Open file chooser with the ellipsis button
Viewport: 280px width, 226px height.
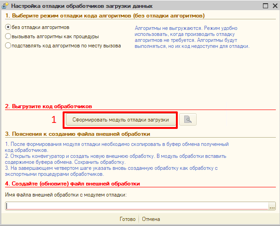272,206
